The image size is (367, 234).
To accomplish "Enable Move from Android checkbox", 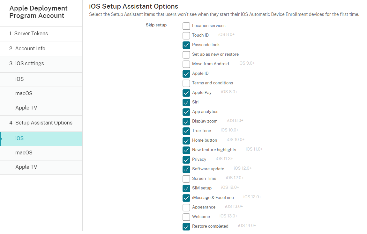I will [x=186, y=64].
